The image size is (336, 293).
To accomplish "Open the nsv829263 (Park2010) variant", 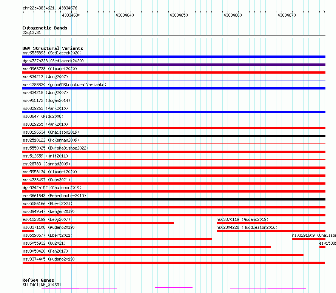I will tap(45, 108).
